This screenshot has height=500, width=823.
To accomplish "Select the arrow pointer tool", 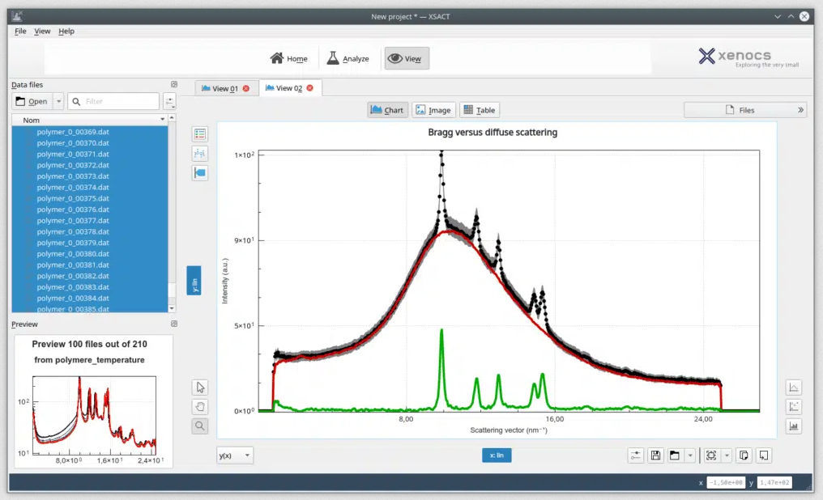I will [200, 387].
